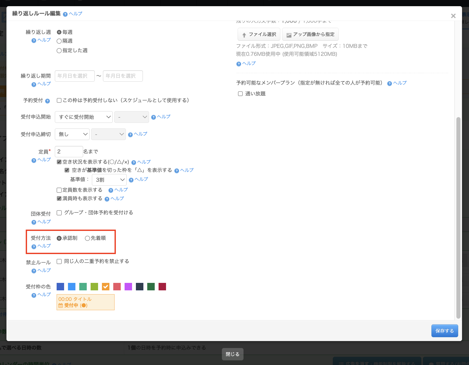
Task: Click the image icon on アップ画像から指定
Action: click(289, 35)
